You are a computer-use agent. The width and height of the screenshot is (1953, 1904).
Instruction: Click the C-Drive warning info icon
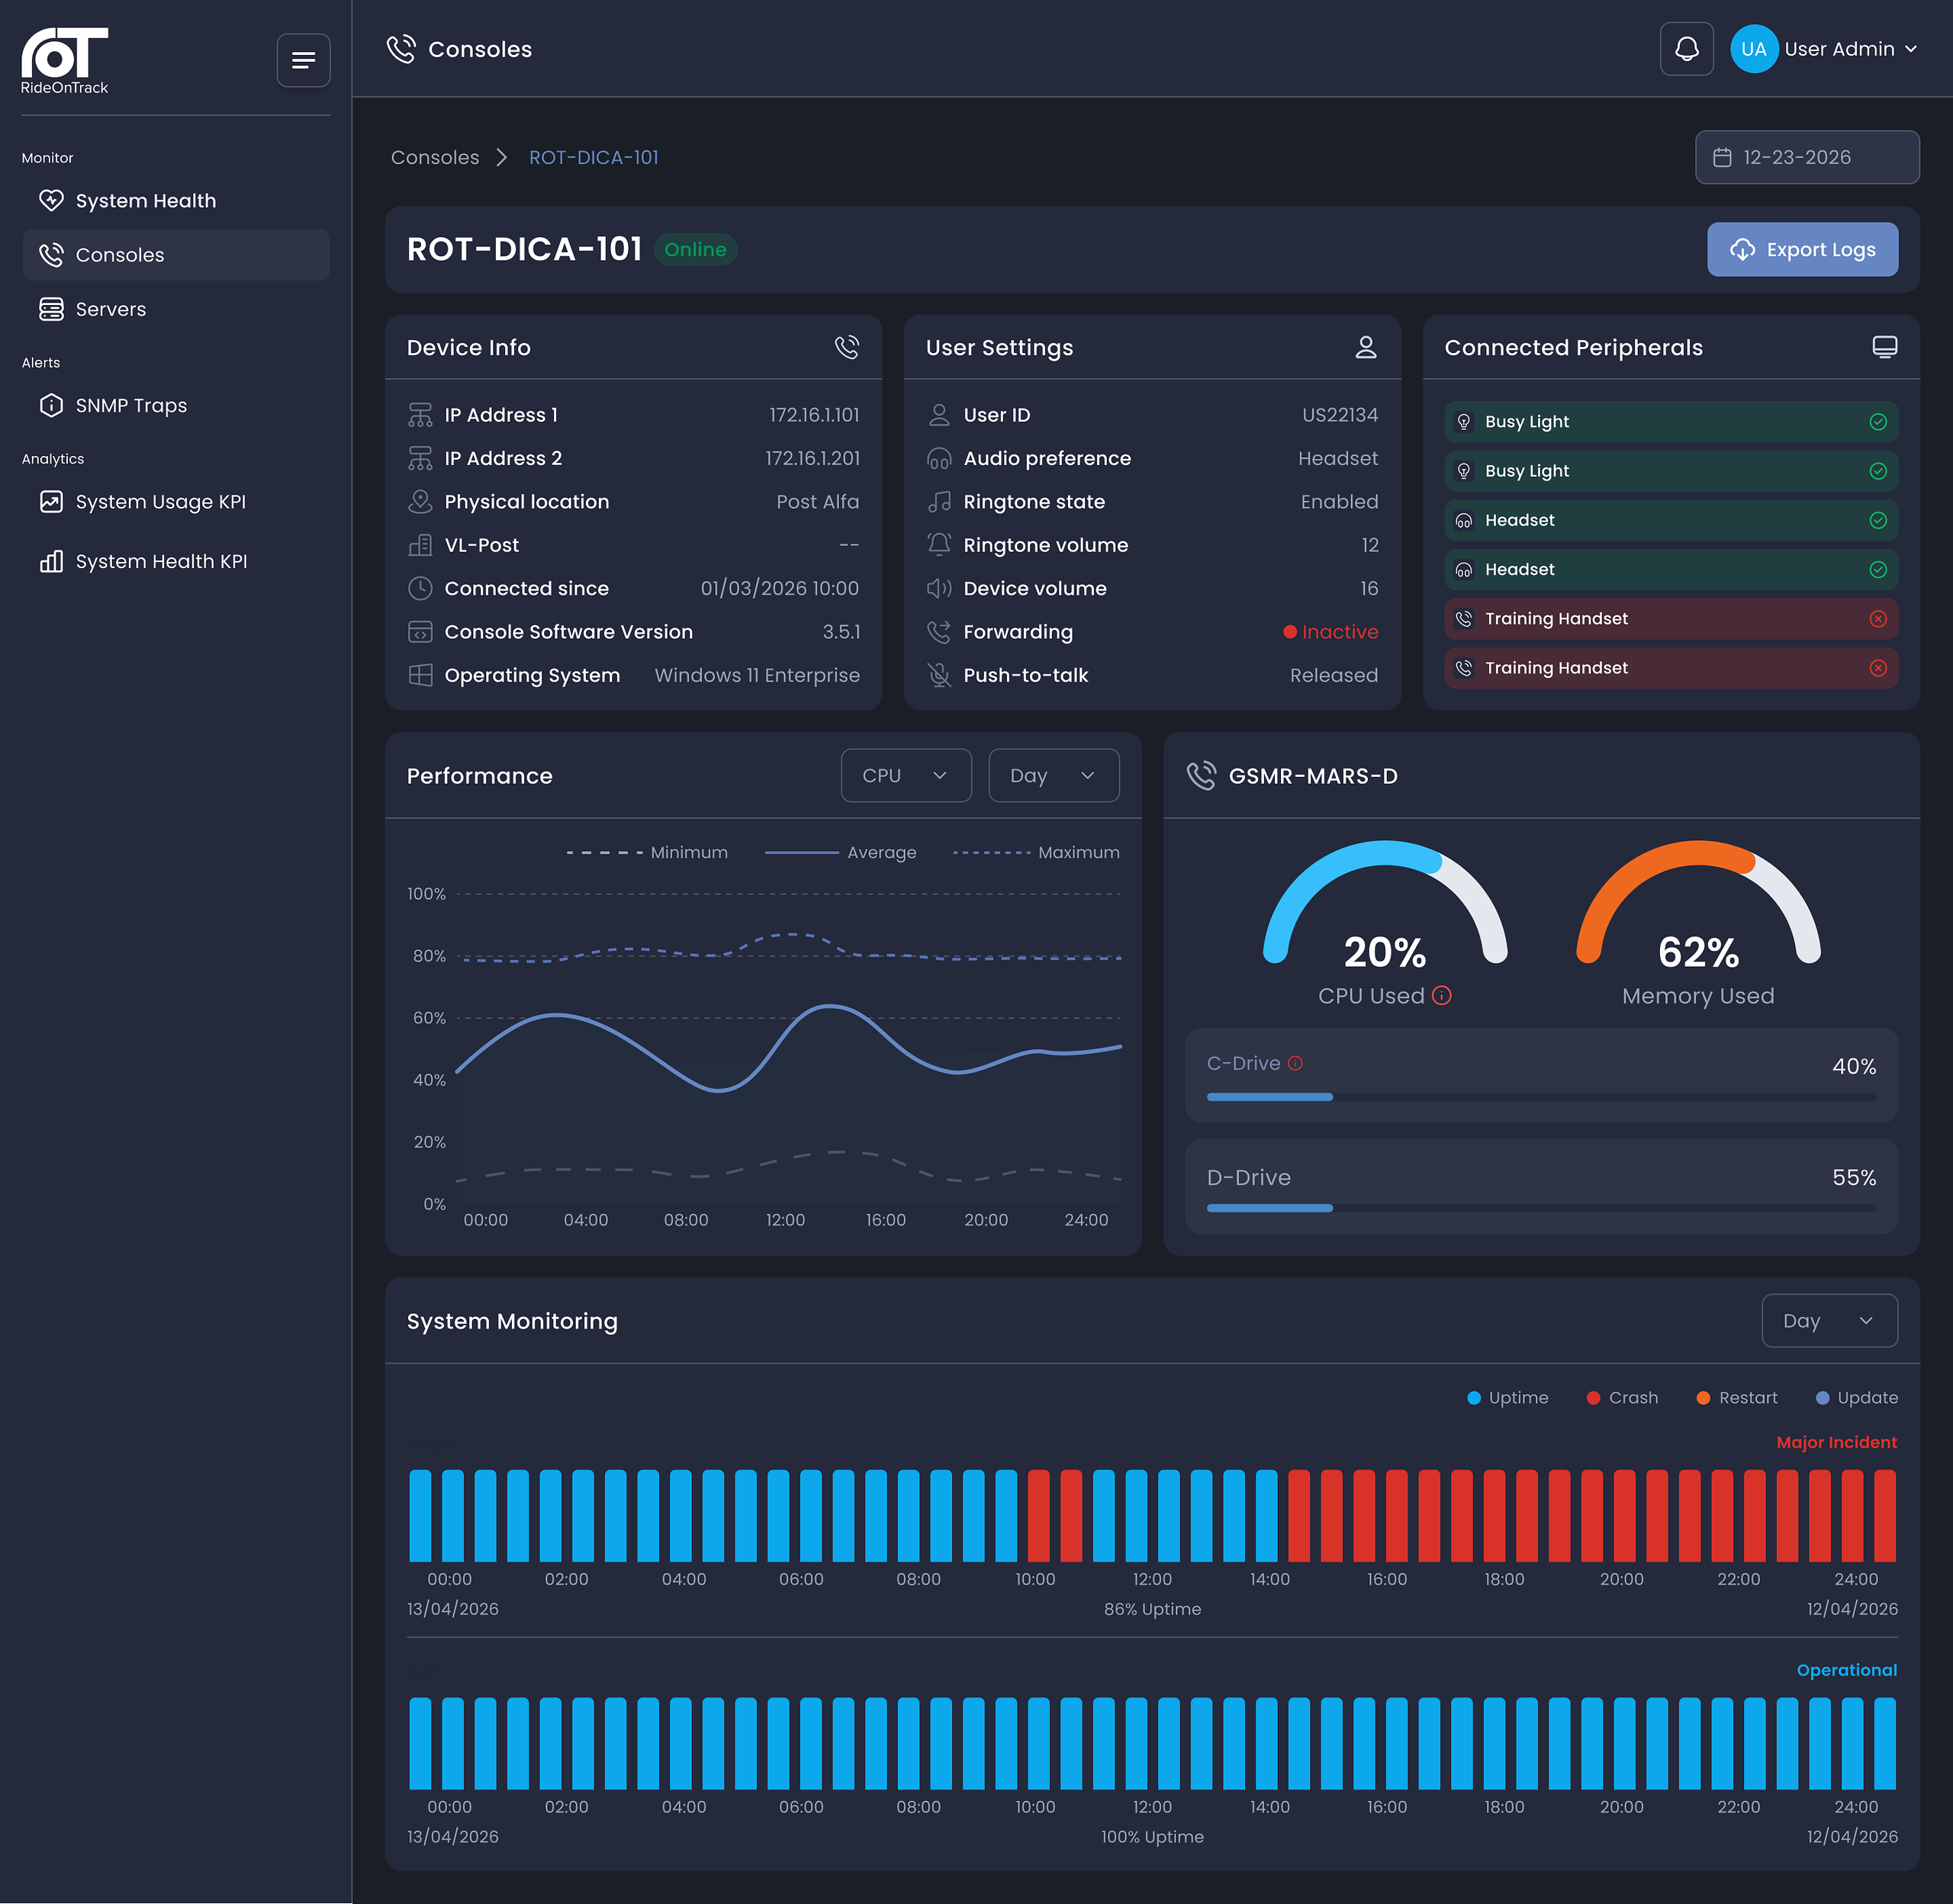[x=1295, y=1063]
